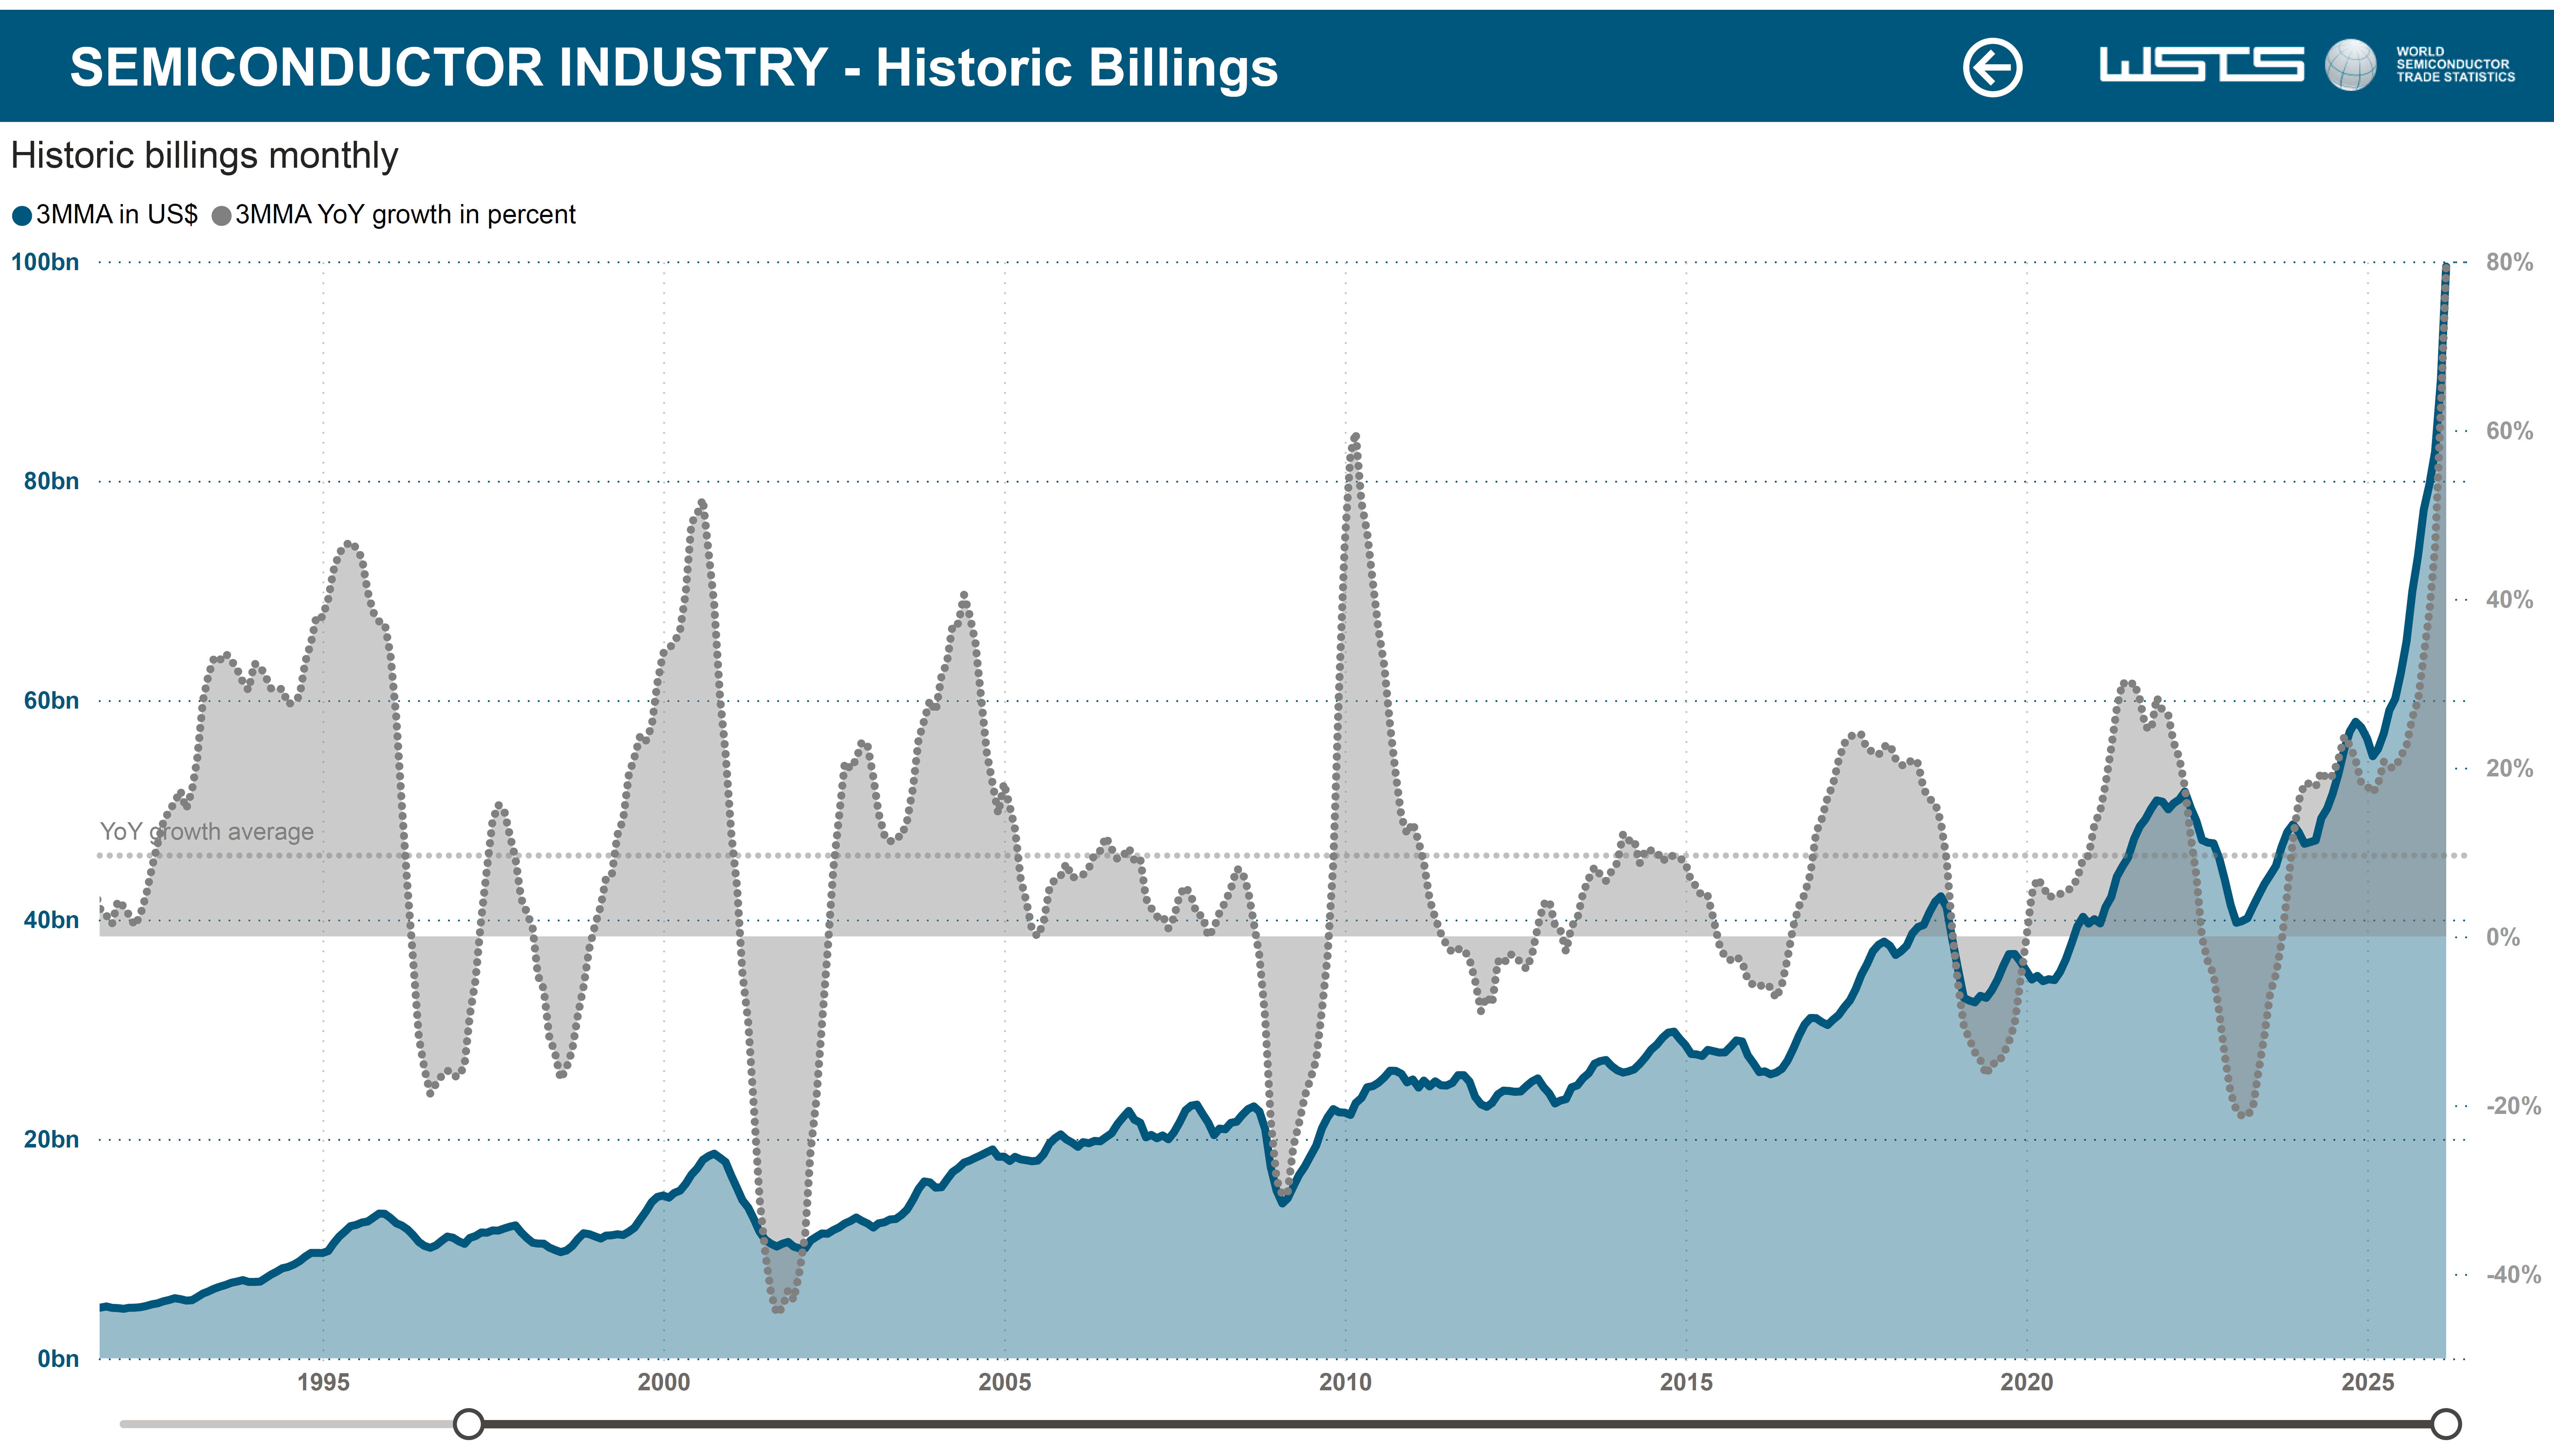The image size is (2554, 1456).
Task: Click World Semiconductor Trade Statistics text
Action: point(2455,64)
